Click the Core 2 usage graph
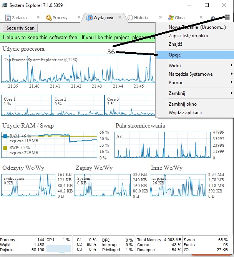This screenshot has width=234, height=257. pyautogui.click(x=78, y=105)
